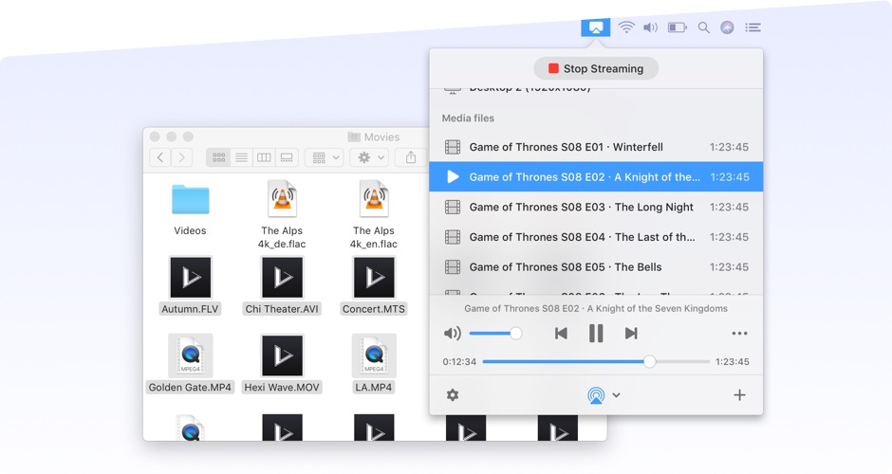892x474 pixels.
Task: Switch Finder to icon view
Action: (218, 157)
